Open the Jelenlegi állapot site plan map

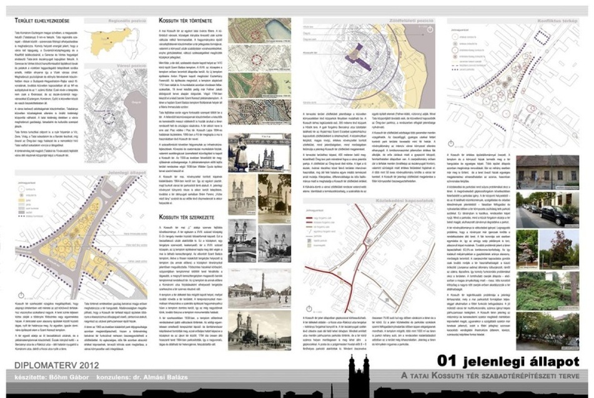tap(81, 238)
